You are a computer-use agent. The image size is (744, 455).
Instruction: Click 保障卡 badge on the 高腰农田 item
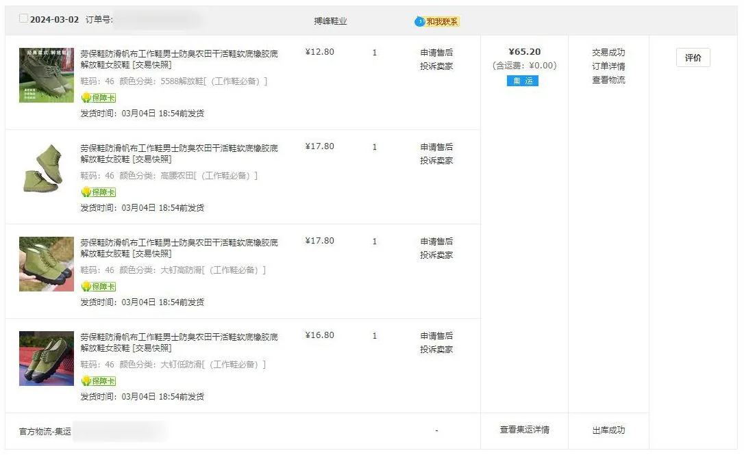[x=99, y=192]
